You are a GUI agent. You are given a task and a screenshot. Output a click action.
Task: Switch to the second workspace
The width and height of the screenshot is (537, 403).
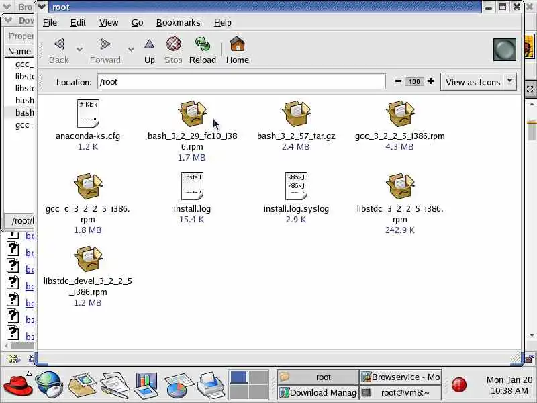(x=258, y=377)
